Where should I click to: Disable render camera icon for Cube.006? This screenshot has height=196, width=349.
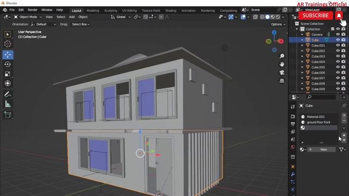pyautogui.click(x=344, y=72)
